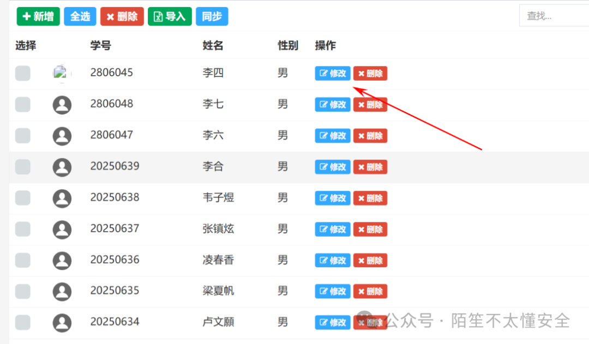Click the plus icon on 新增 button
The height and width of the screenshot is (344, 589).
pos(26,16)
